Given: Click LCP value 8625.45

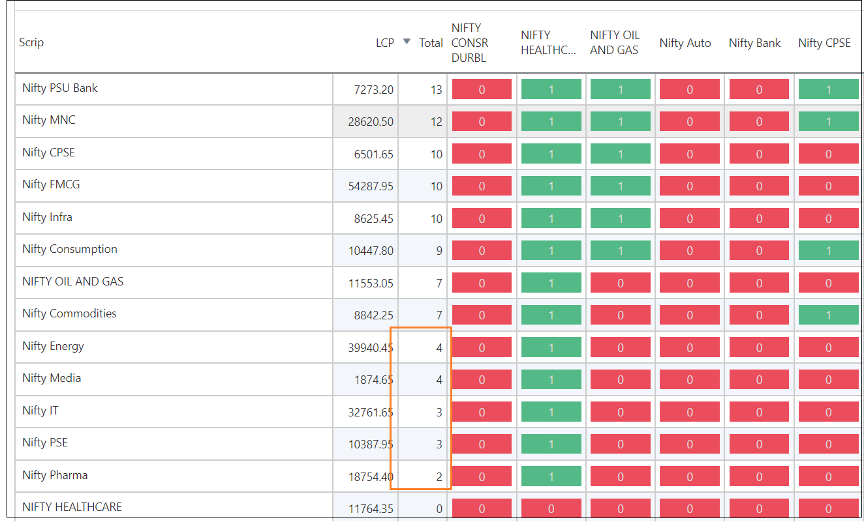Looking at the screenshot, I should coord(374,219).
